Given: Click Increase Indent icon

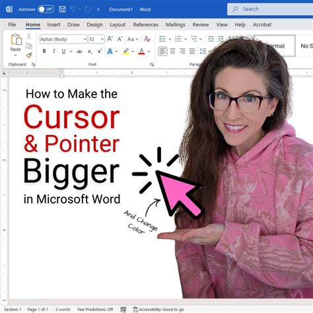Looking at the screenshot, I should [221, 39].
